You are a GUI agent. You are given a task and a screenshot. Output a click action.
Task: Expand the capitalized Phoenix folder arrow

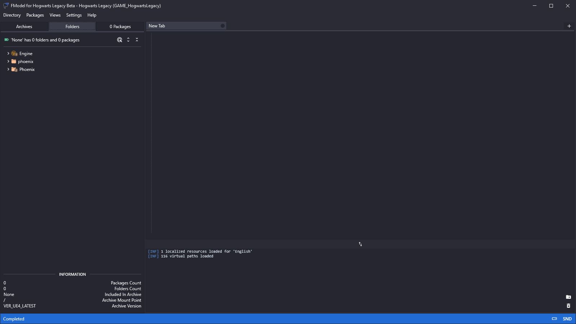click(x=8, y=69)
